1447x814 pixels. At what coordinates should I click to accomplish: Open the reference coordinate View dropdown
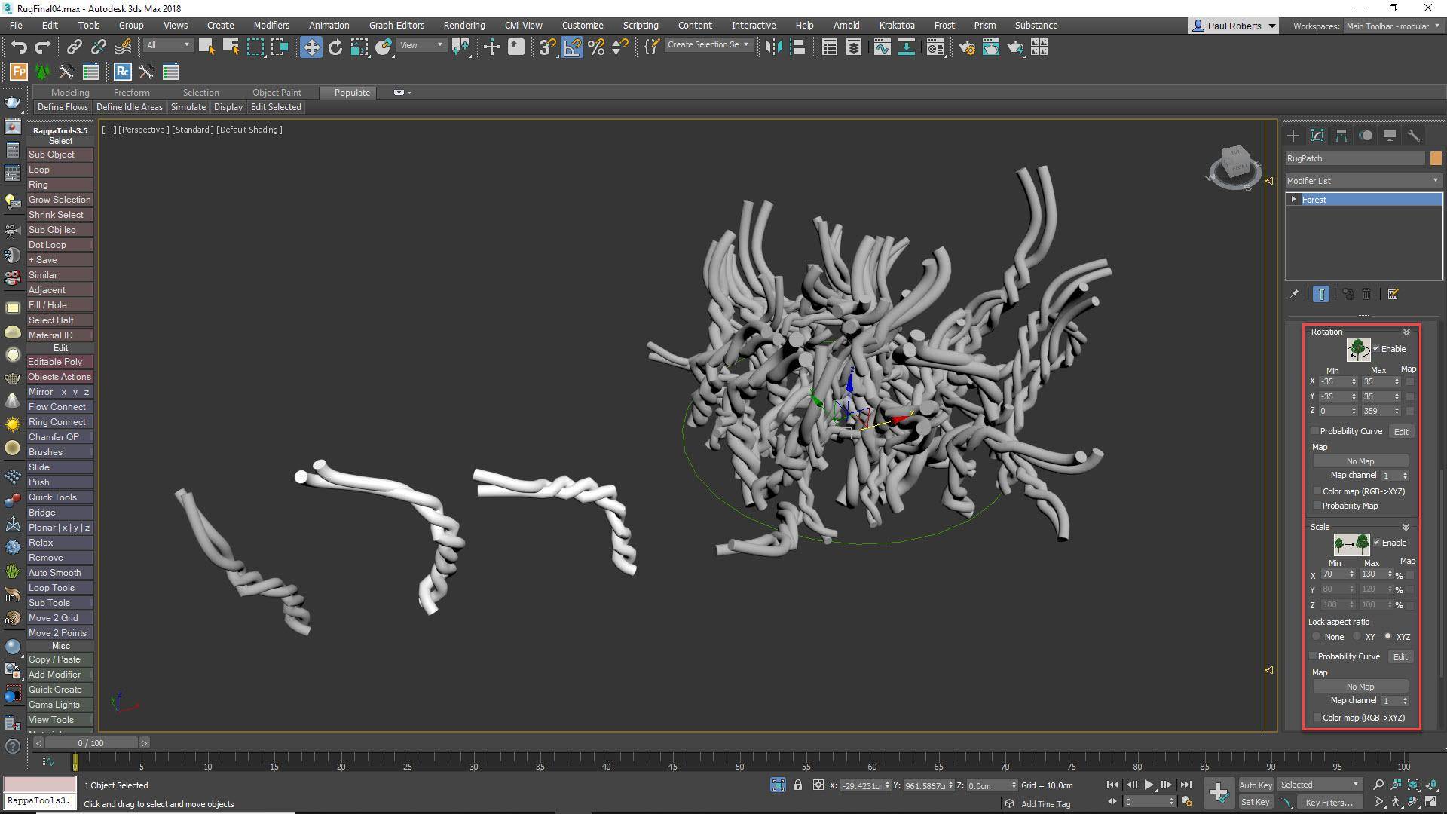[421, 45]
